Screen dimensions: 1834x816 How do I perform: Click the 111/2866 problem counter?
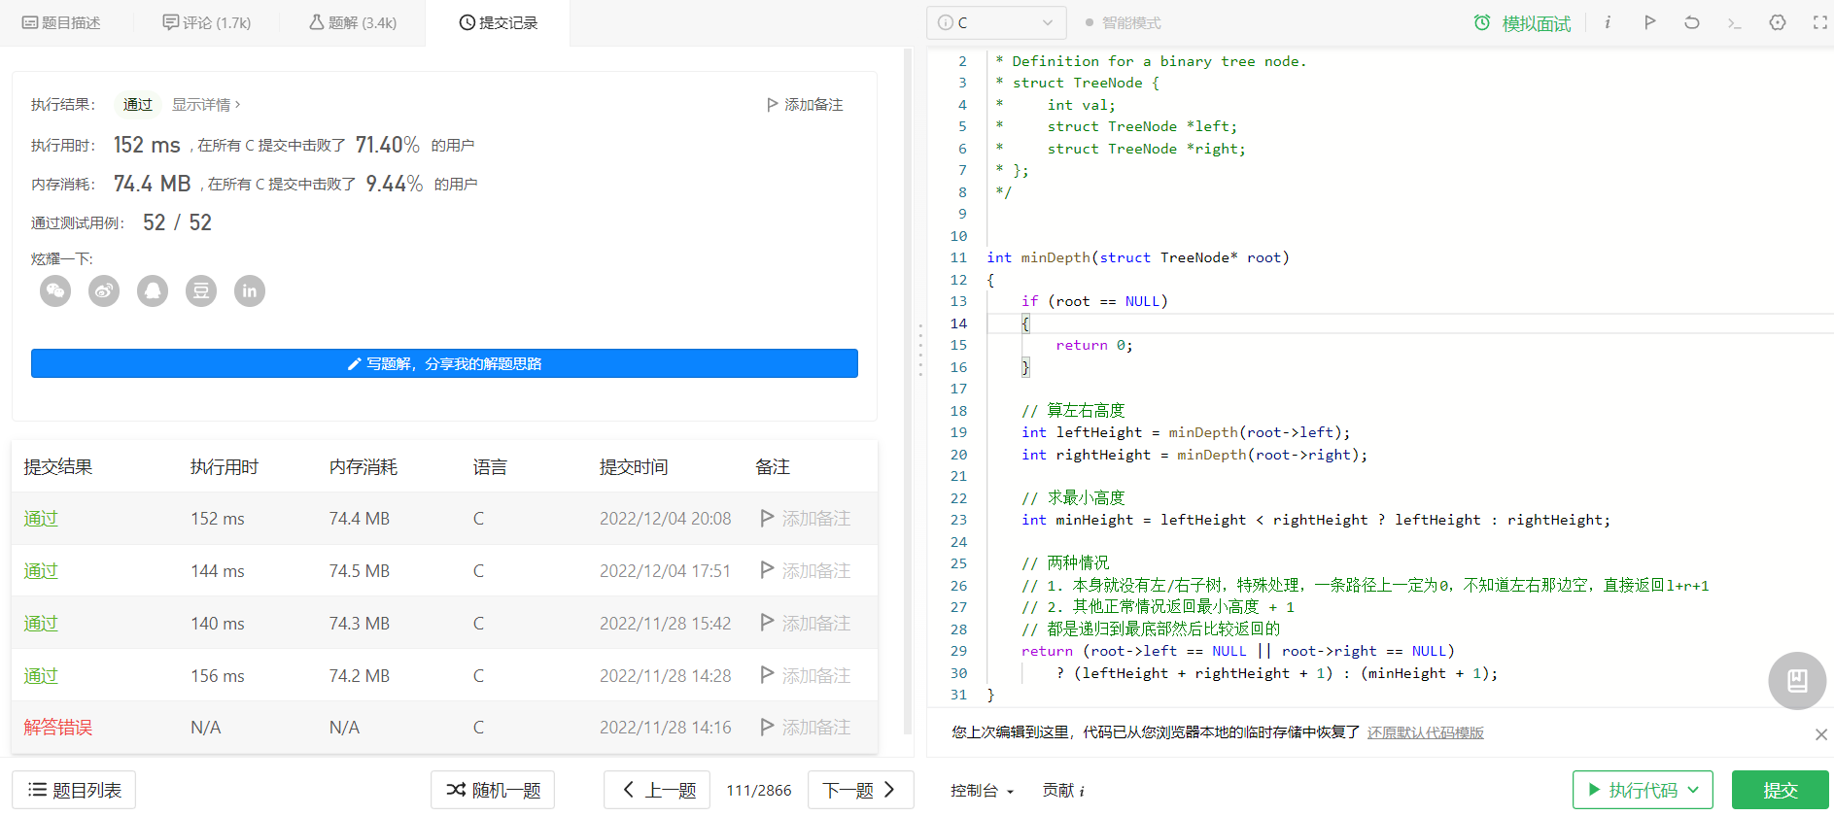759,791
